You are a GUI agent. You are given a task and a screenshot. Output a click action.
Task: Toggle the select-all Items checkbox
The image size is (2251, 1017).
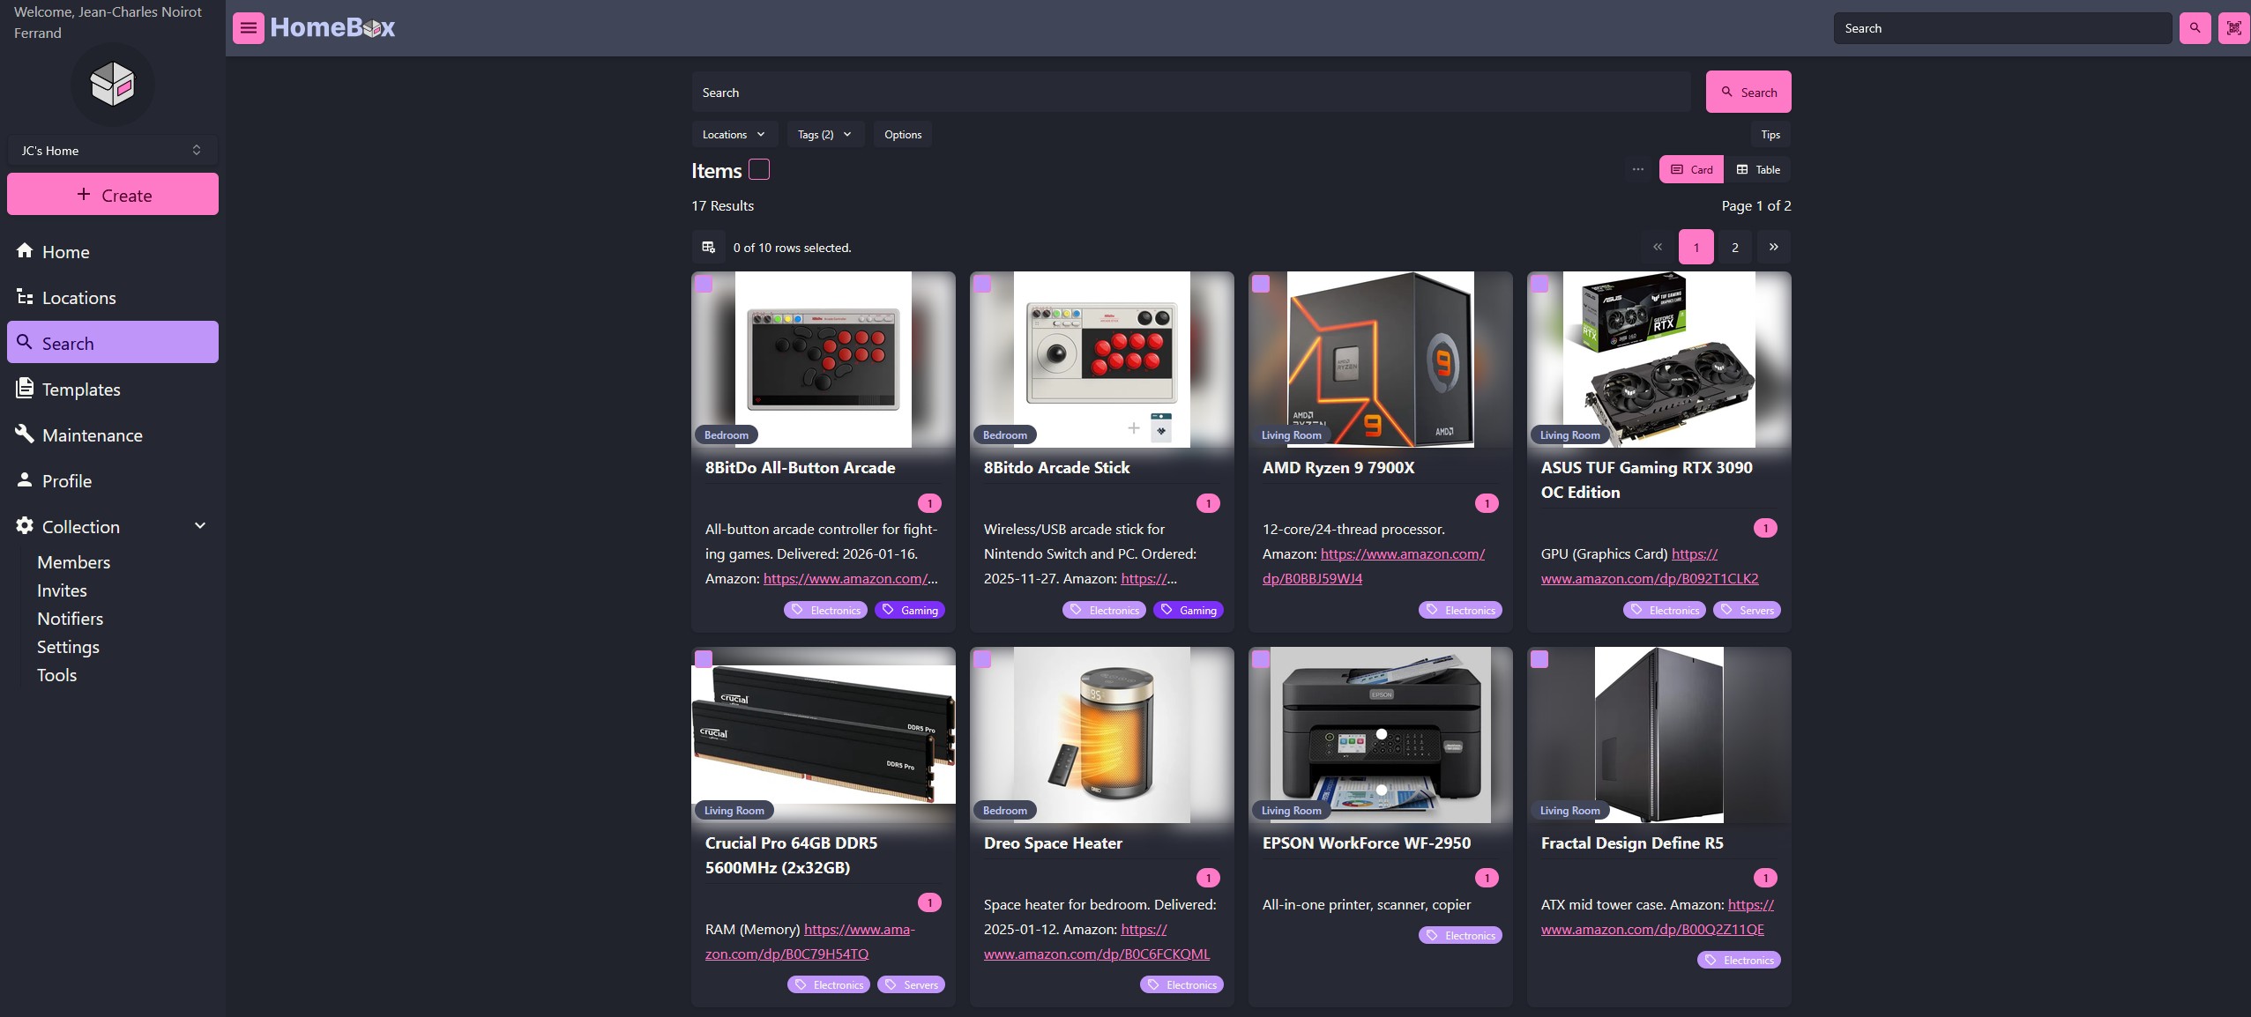click(x=759, y=169)
